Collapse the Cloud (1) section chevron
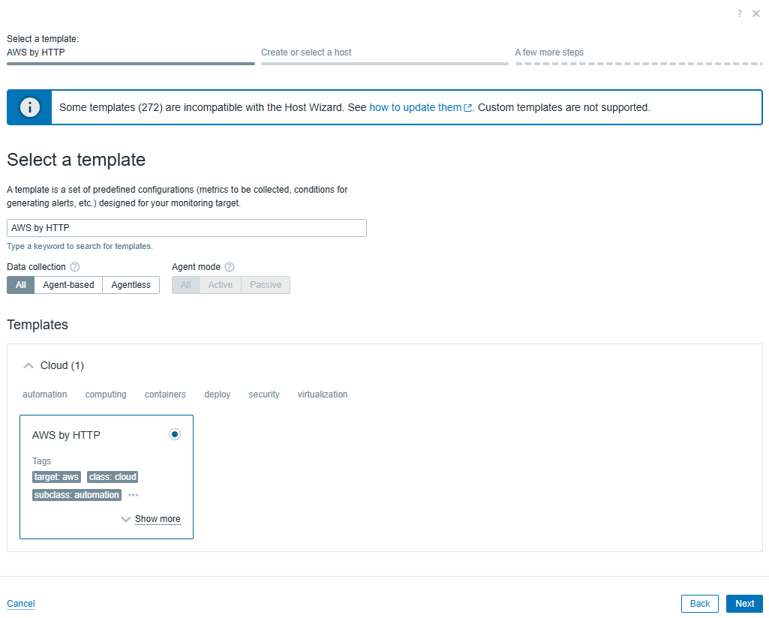 point(29,365)
